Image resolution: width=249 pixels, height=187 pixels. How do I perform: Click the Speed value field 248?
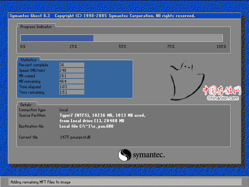tap(72, 70)
